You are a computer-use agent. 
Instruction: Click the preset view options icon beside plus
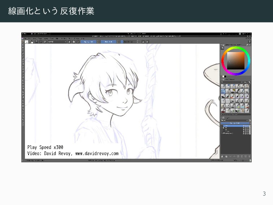pyautogui.click(x=249, y=82)
